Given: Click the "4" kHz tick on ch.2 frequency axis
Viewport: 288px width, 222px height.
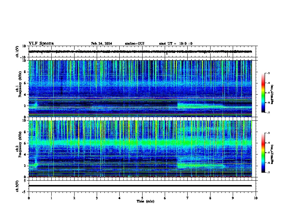Looking at the screenshot, I should tap(25, 155).
